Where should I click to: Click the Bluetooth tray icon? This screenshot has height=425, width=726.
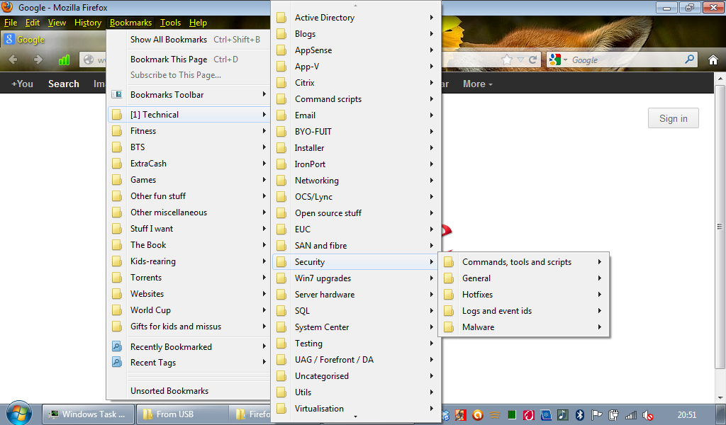coord(580,415)
